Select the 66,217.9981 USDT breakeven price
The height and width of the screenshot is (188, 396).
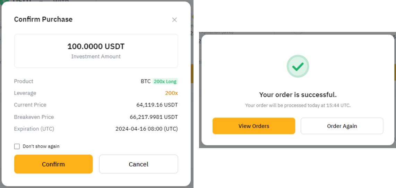154,117
